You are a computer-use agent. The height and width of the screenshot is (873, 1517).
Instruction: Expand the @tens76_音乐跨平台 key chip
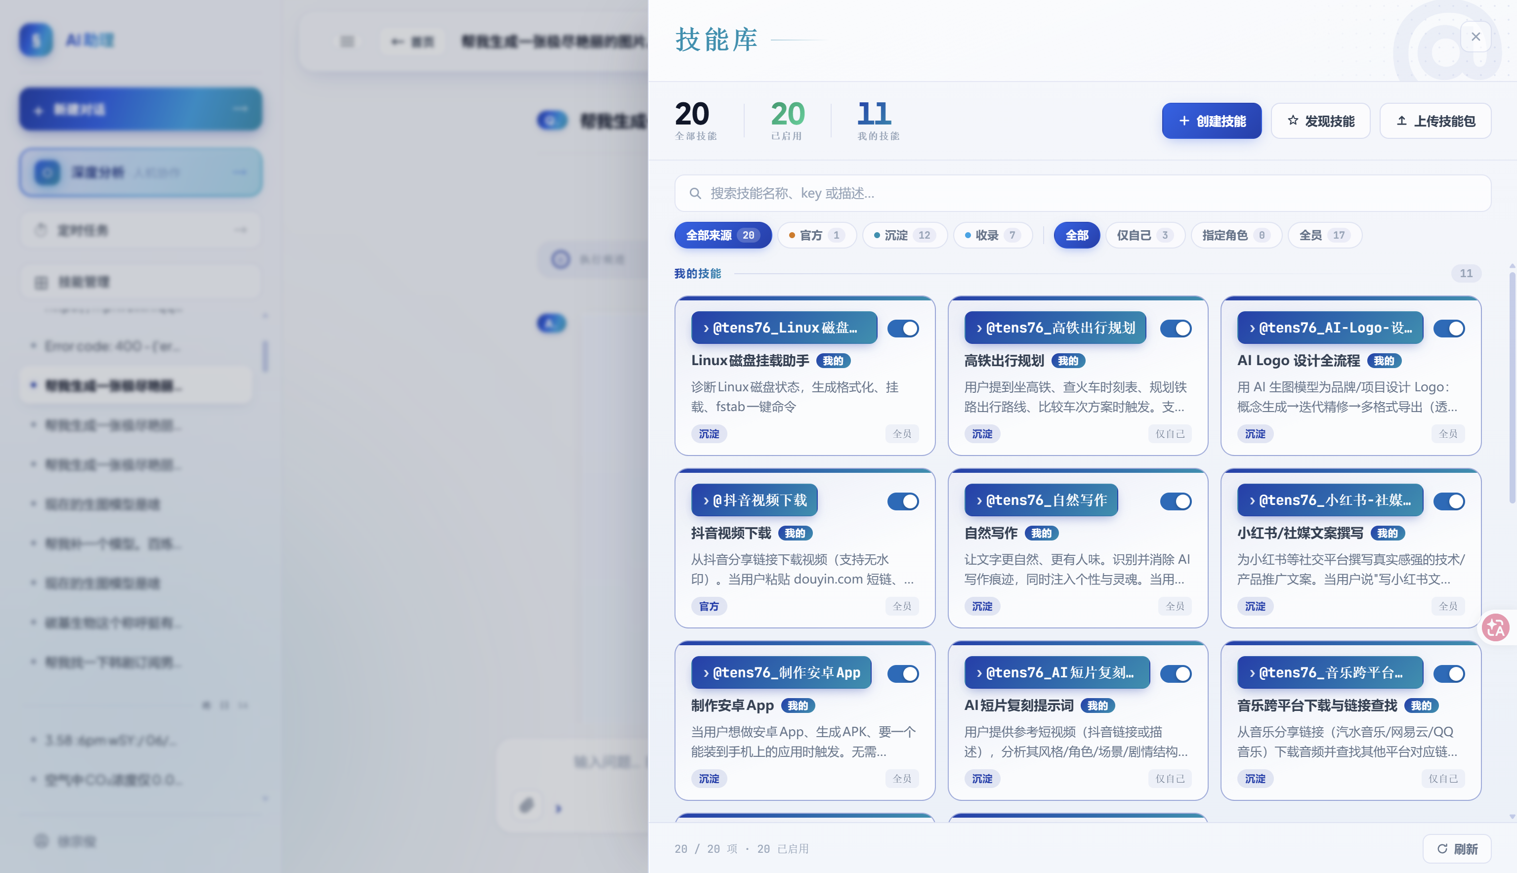click(x=1330, y=673)
